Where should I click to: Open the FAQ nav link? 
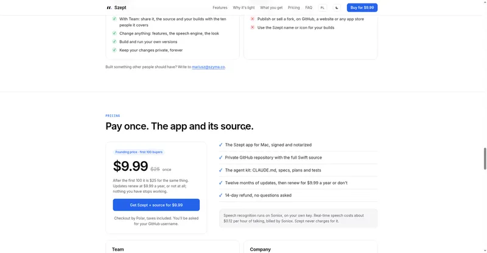click(x=309, y=7)
